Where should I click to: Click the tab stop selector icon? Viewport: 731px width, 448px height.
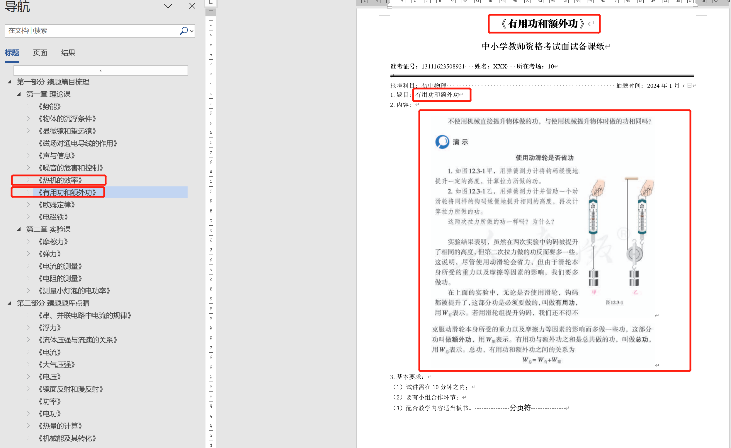pos(211,2)
